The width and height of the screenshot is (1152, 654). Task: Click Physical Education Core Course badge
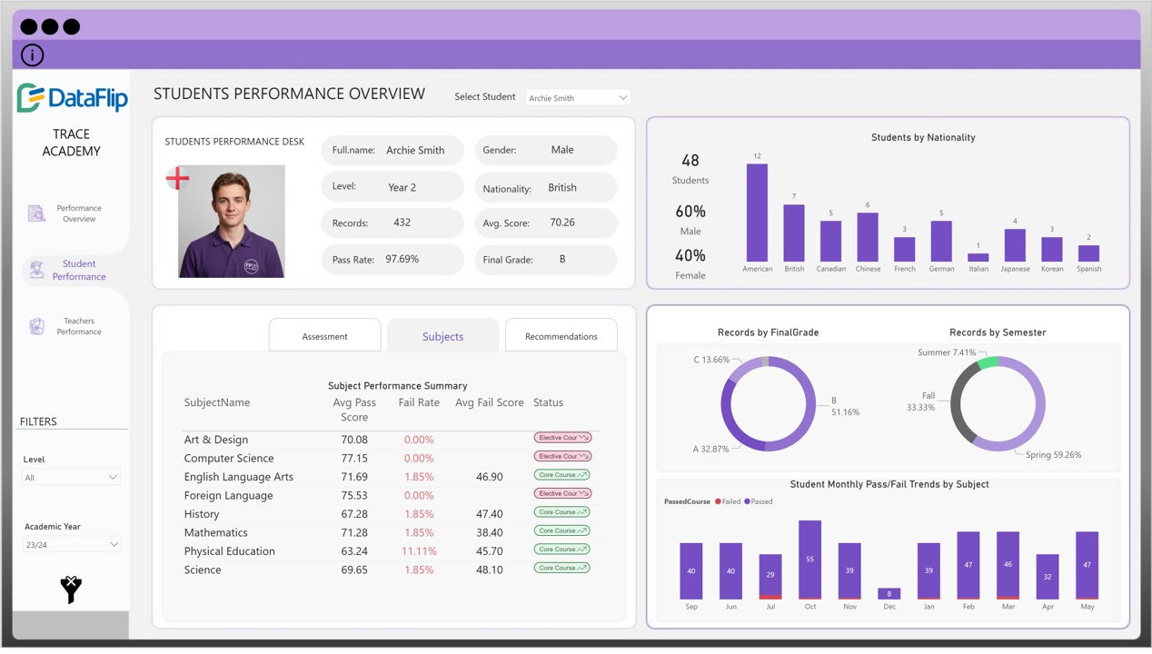click(562, 549)
